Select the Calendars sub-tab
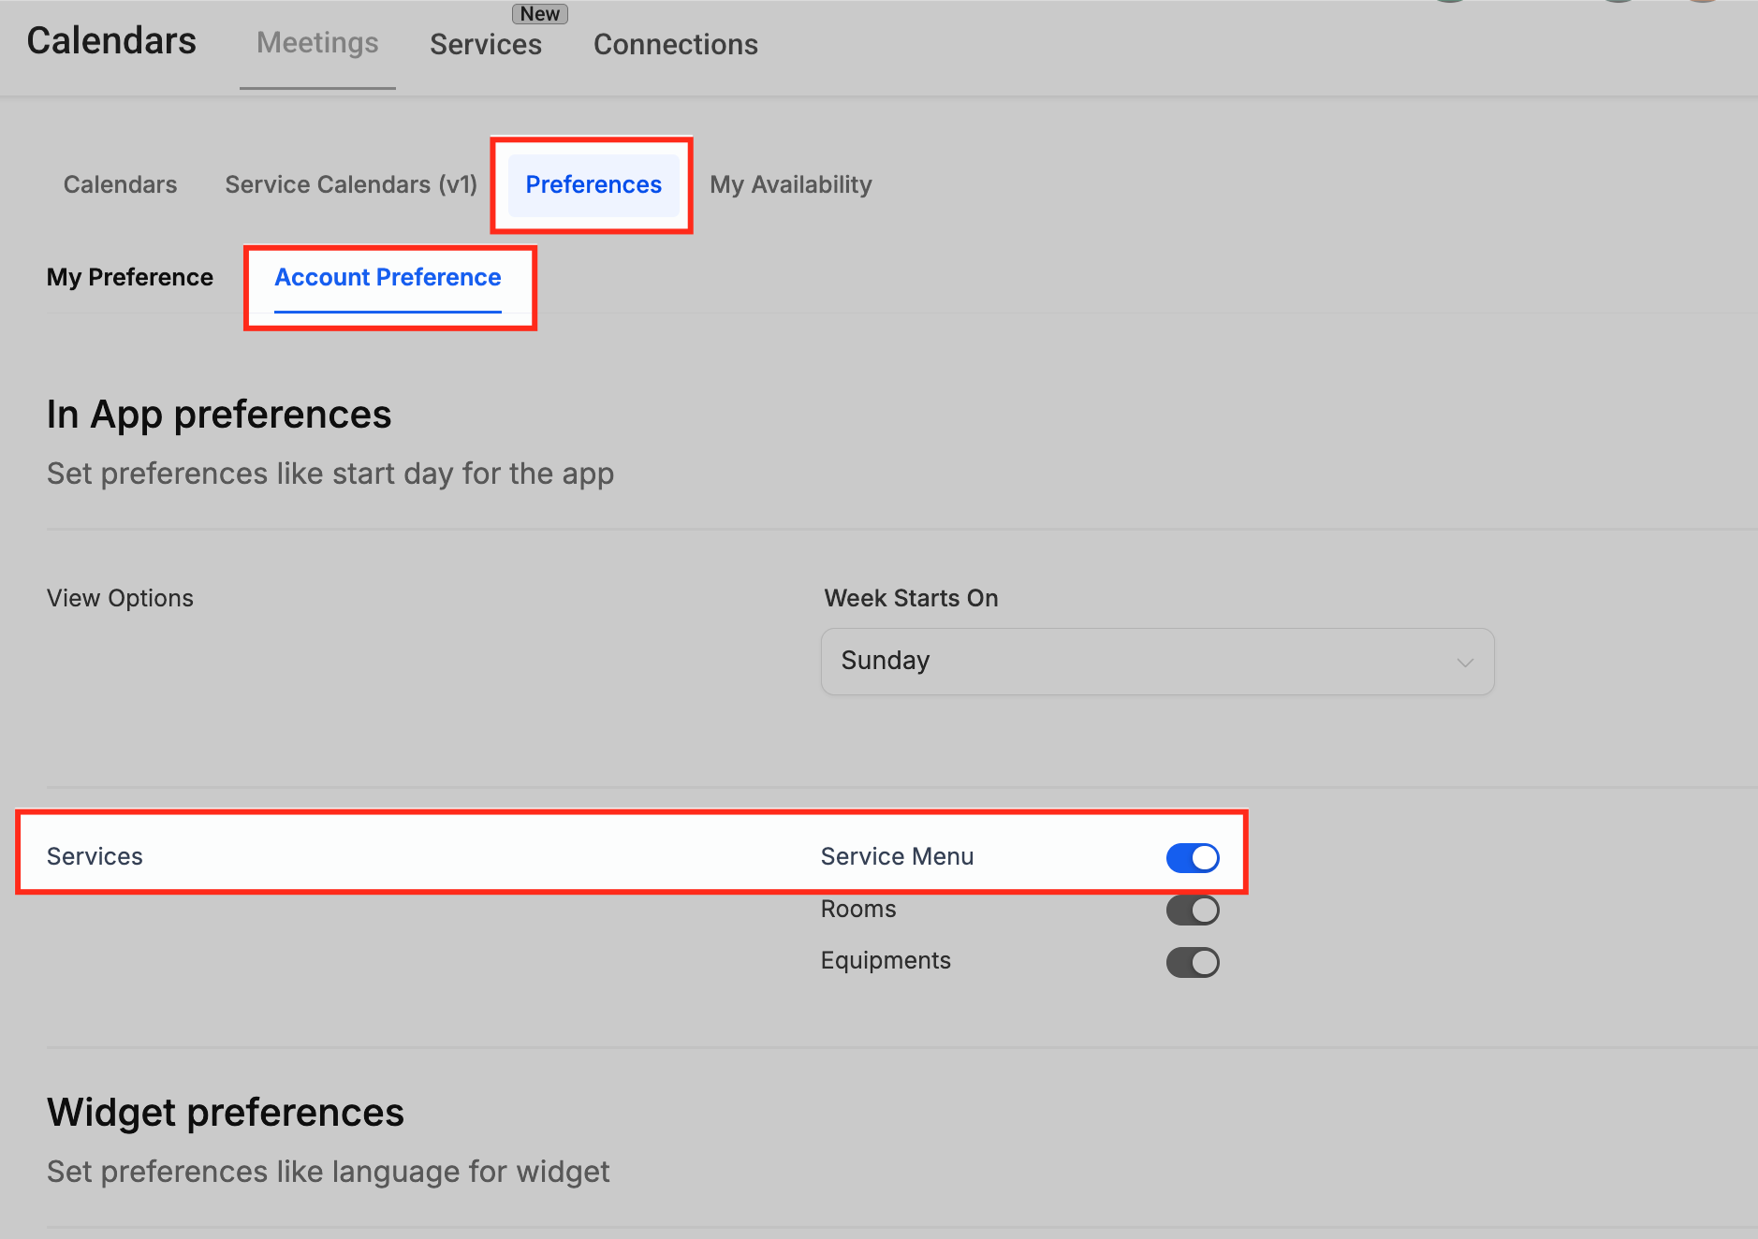This screenshot has height=1239, width=1758. (120, 184)
